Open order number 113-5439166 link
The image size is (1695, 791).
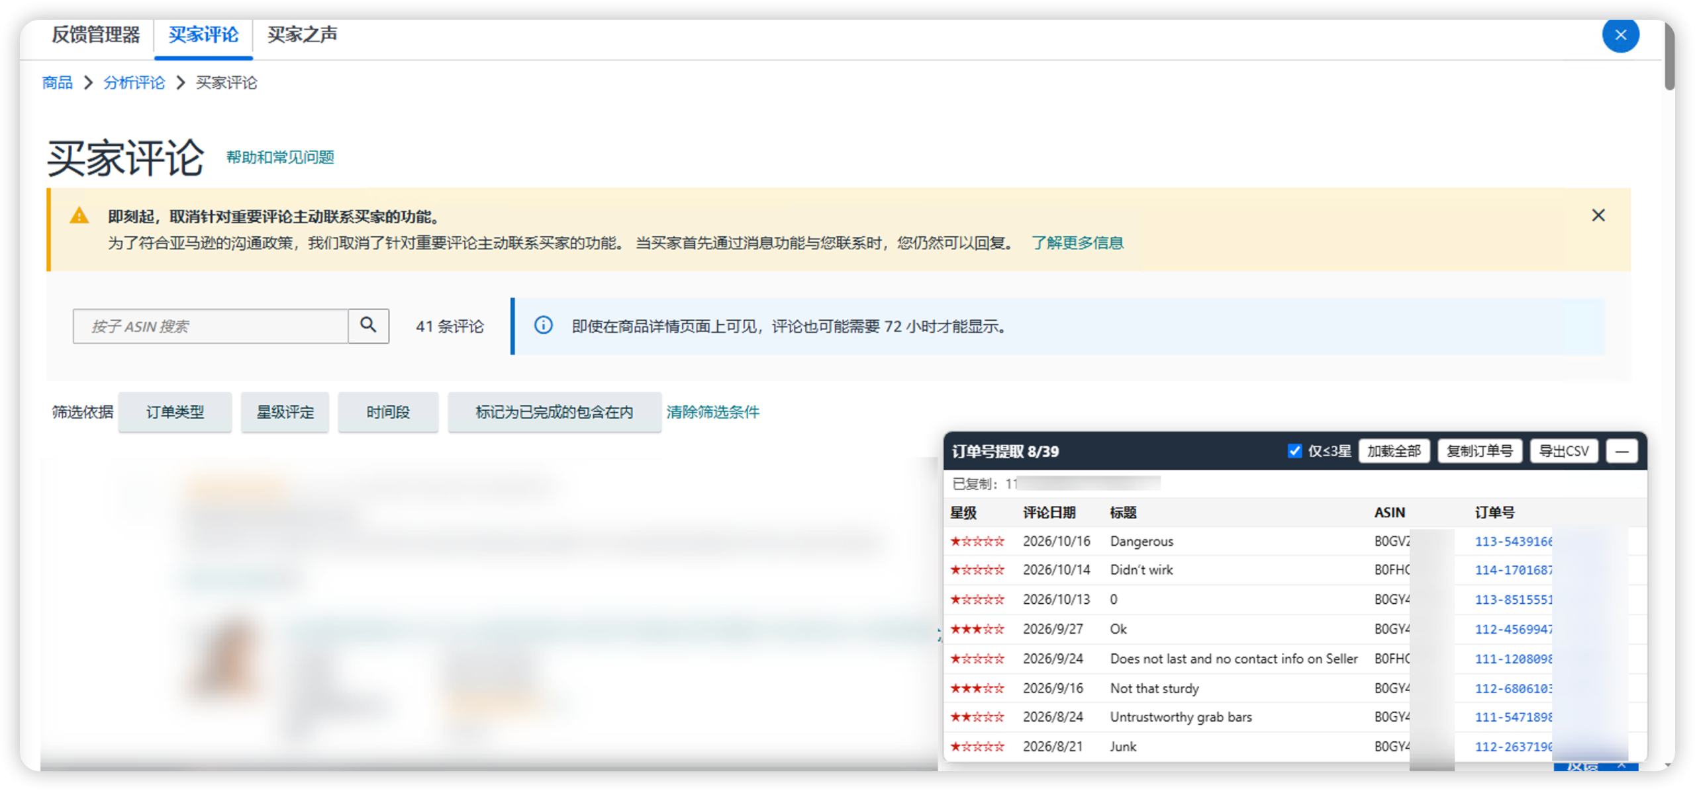coord(1513,542)
